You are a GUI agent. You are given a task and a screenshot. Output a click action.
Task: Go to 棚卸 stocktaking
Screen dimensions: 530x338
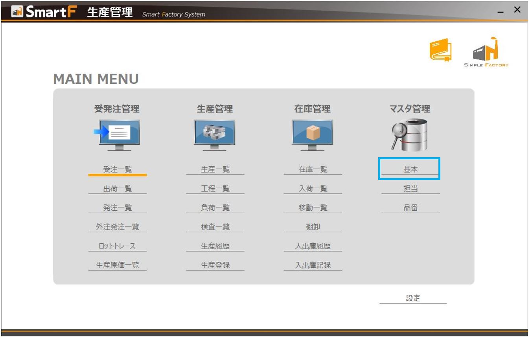click(313, 227)
